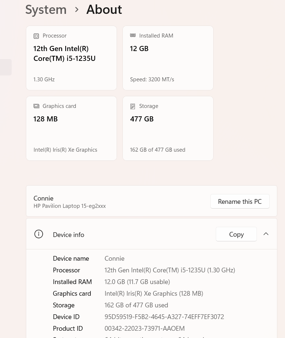
Task: Click the Graphics card icon
Action: pos(36,106)
